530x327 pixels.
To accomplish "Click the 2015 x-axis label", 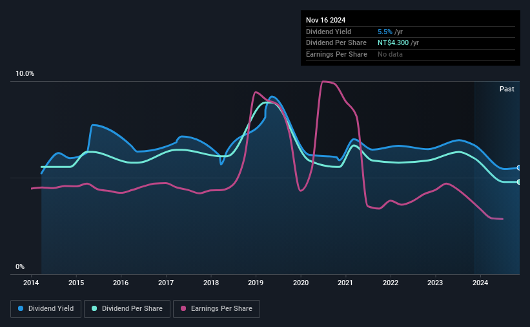I will [76, 283].
